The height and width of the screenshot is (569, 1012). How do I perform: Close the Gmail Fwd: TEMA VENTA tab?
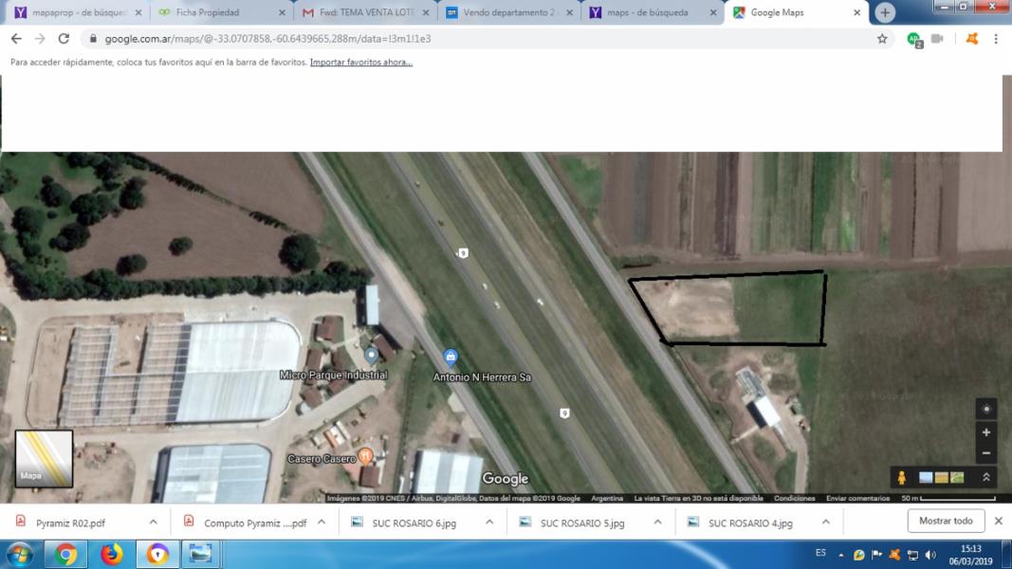pyautogui.click(x=425, y=12)
